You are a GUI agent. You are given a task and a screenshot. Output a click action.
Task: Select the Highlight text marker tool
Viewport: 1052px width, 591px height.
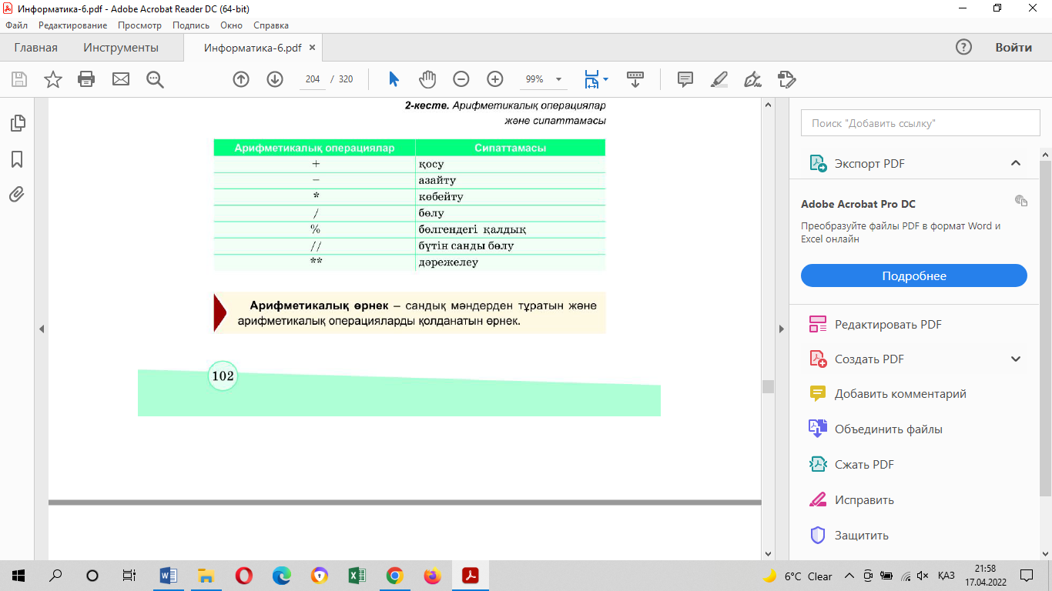pyautogui.click(x=719, y=79)
